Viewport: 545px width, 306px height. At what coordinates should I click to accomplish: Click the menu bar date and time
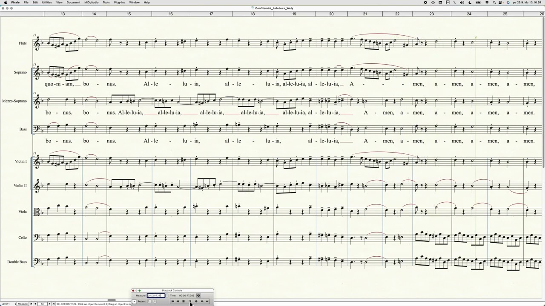coord(527,3)
